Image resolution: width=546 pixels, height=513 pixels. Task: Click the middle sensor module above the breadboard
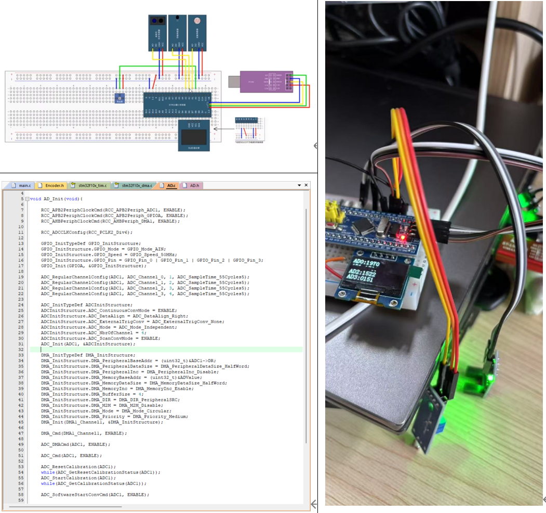[178, 33]
